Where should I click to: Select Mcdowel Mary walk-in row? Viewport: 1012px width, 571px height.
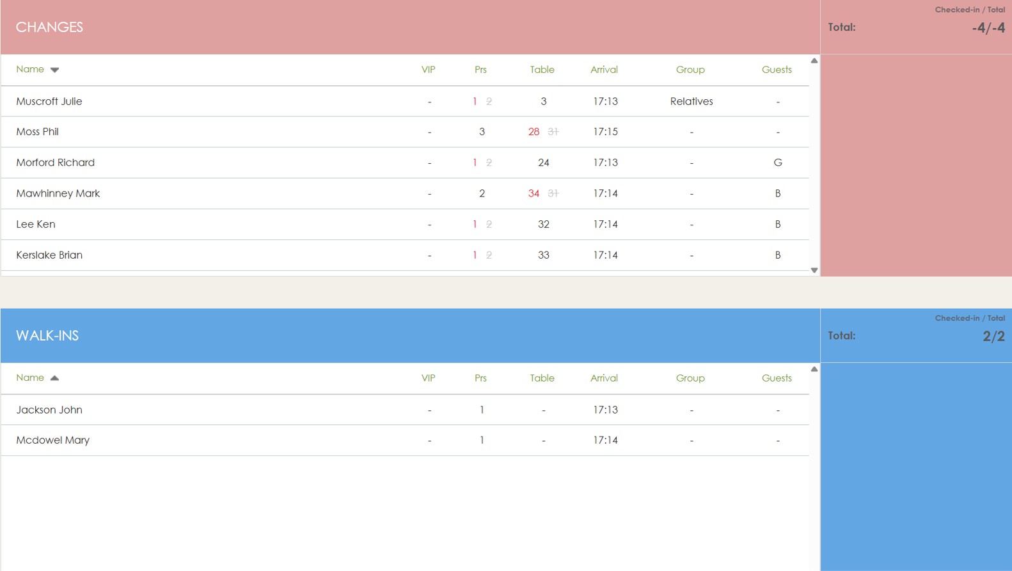pyautogui.click(x=52, y=440)
